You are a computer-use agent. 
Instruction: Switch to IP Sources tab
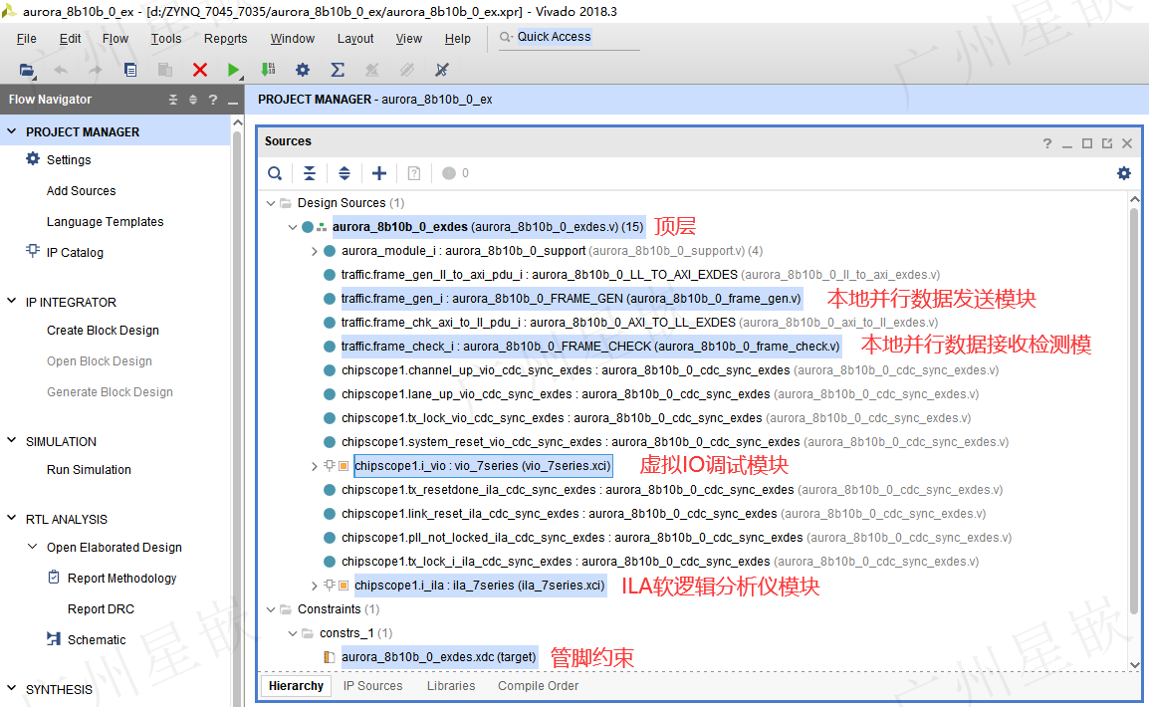click(373, 686)
